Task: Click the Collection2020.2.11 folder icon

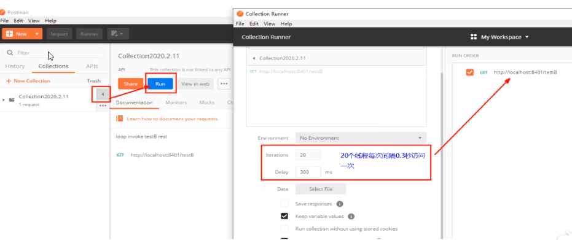Action: coord(12,99)
